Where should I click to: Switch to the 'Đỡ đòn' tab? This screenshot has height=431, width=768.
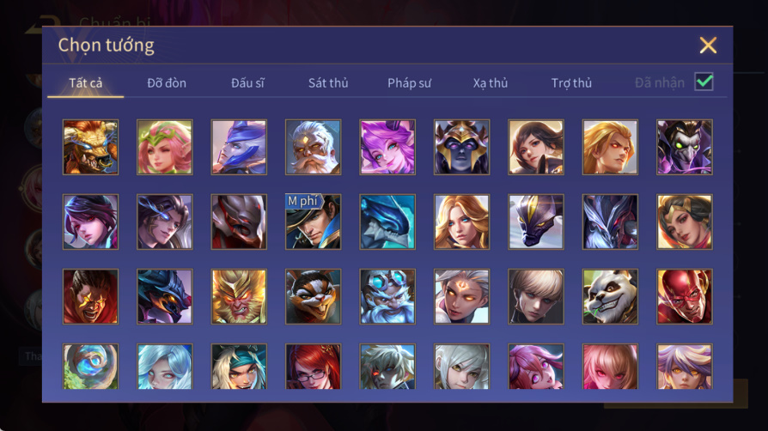[167, 82]
